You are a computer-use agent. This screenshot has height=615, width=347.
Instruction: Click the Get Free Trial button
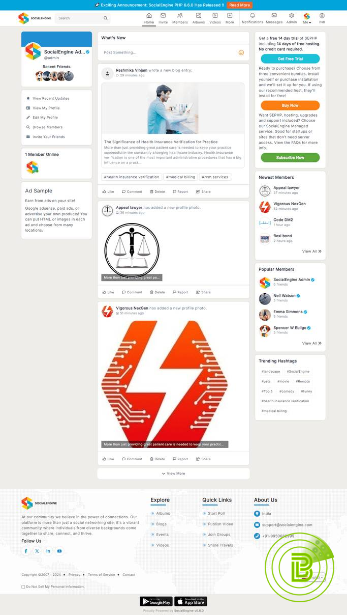[x=290, y=59]
